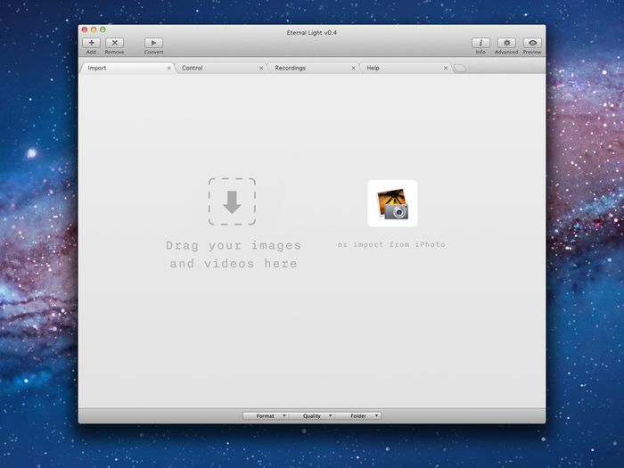Image resolution: width=624 pixels, height=468 pixels.
Task: Close the Help tab
Action: (446, 68)
